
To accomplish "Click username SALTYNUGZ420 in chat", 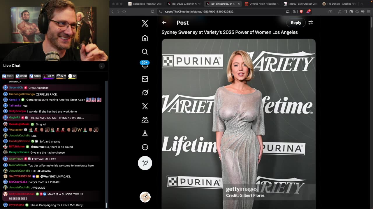I will tap(20, 176).
